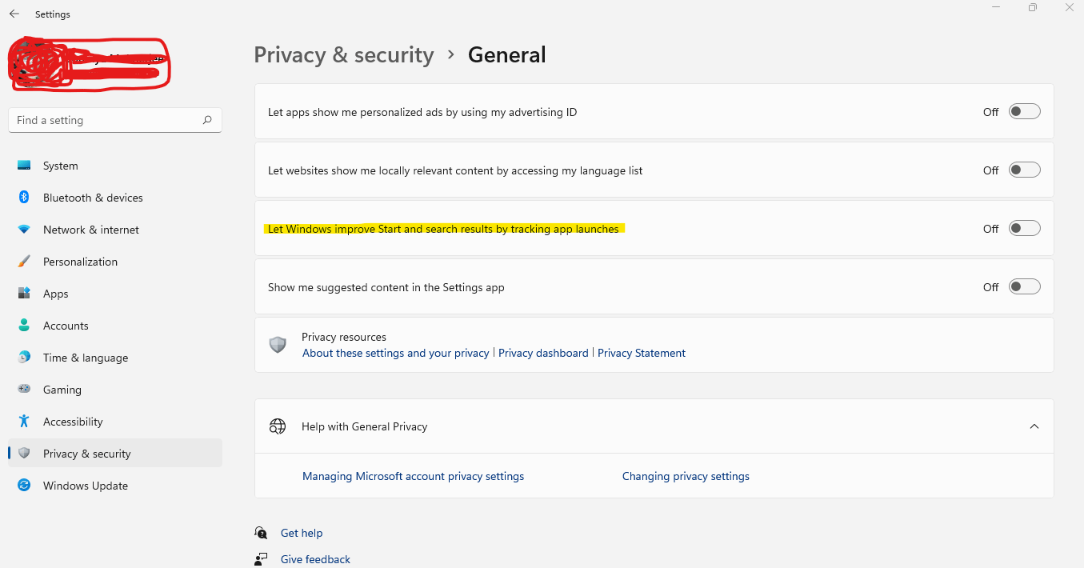Image resolution: width=1084 pixels, height=568 pixels.
Task: Turn on tracking app launches toggle
Action: click(1024, 229)
